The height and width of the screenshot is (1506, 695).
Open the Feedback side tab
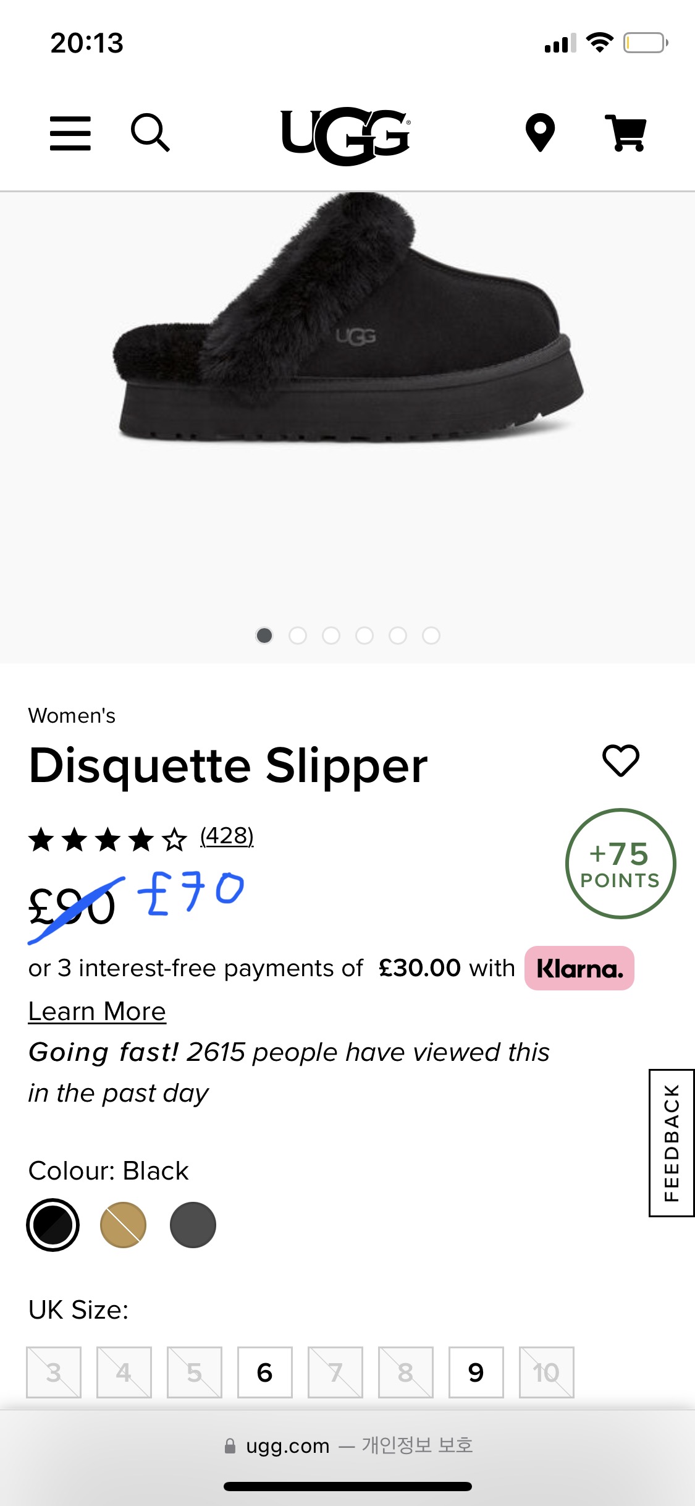pos(672,1142)
